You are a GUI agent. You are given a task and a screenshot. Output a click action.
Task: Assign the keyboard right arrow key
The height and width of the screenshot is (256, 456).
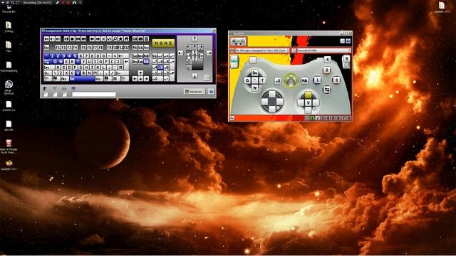coord(146,79)
